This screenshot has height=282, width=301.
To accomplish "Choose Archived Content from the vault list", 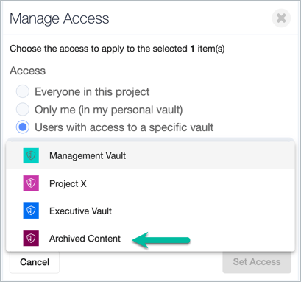I will [x=150, y=238].
